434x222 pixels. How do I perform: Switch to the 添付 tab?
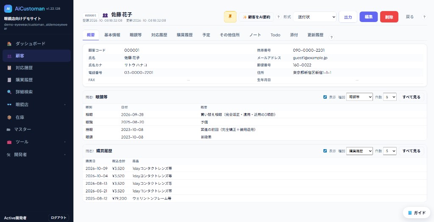coord(294,35)
